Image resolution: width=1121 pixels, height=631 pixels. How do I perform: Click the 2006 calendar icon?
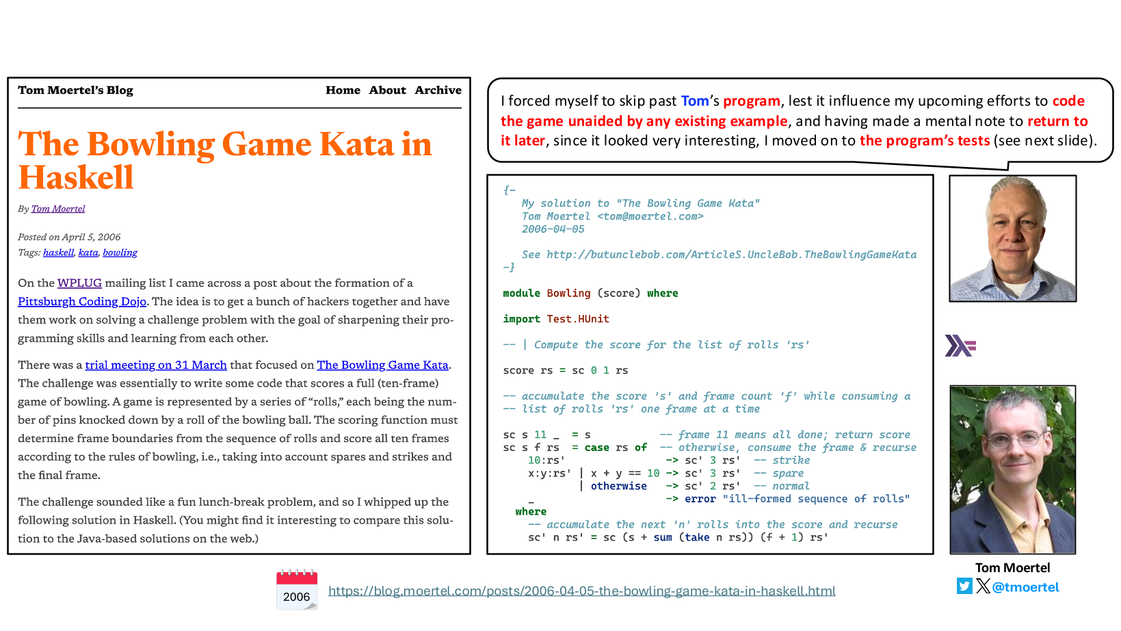297,589
